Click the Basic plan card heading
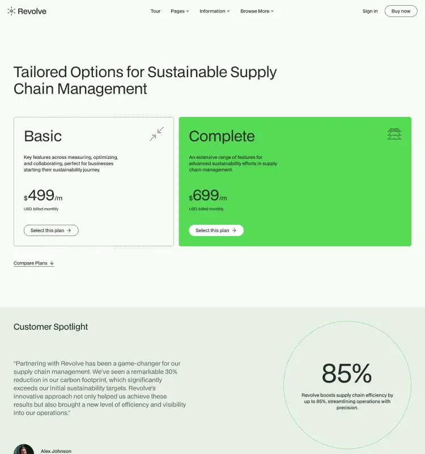The image size is (425, 454). click(43, 136)
